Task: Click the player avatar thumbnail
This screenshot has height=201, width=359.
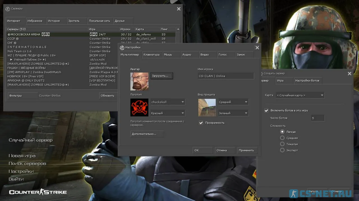Action: [x=139, y=82]
